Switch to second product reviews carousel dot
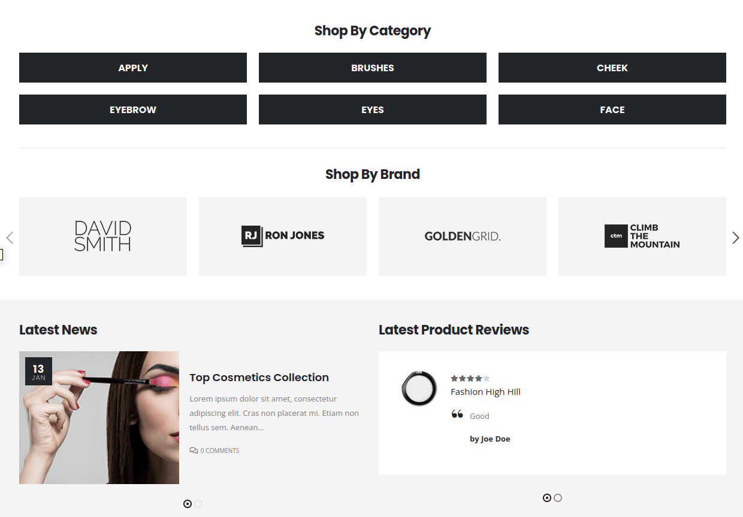743x517 pixels. 558,498
